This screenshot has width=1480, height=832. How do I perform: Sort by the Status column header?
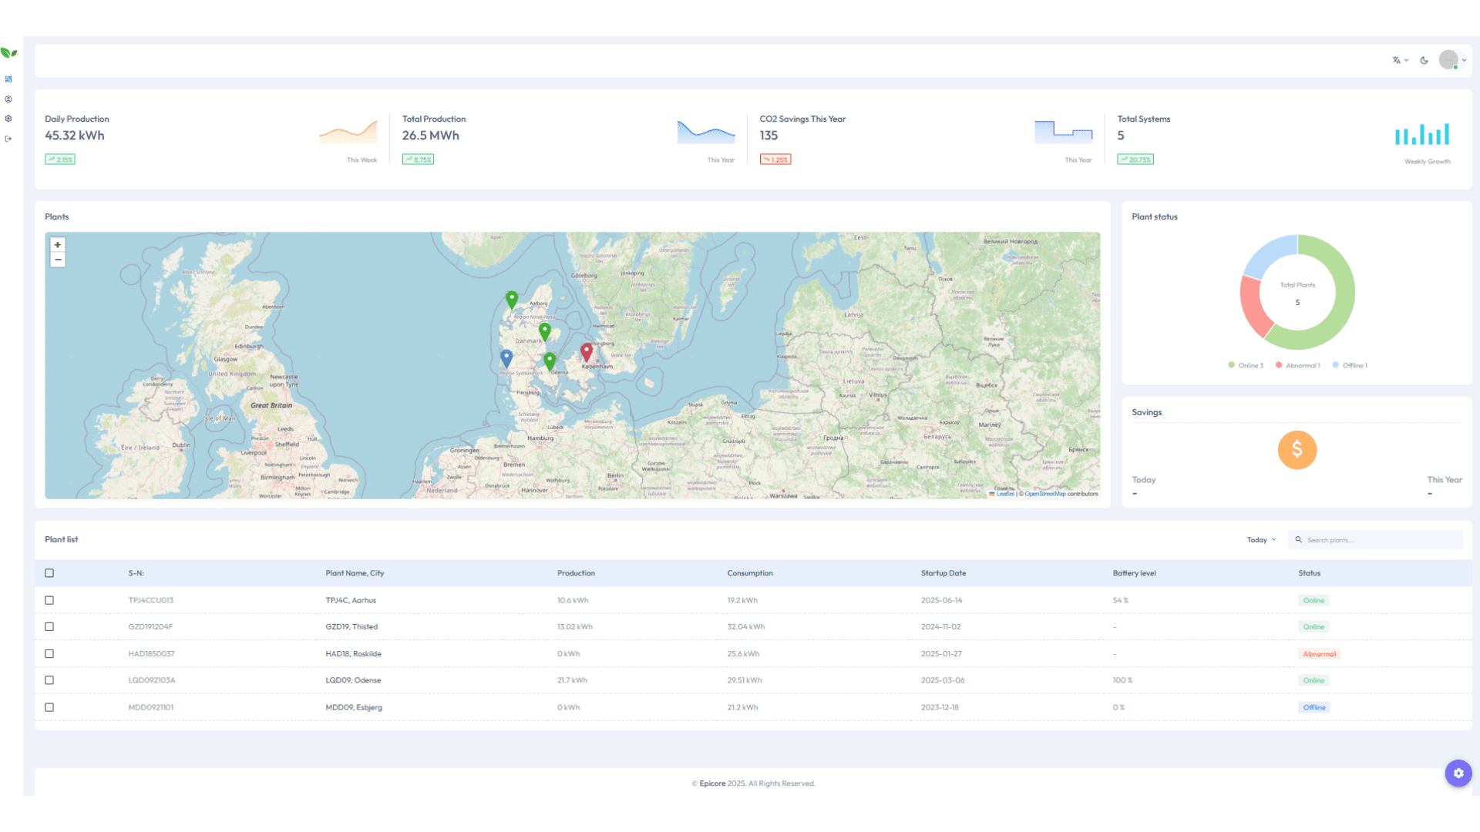(1309, 573)
